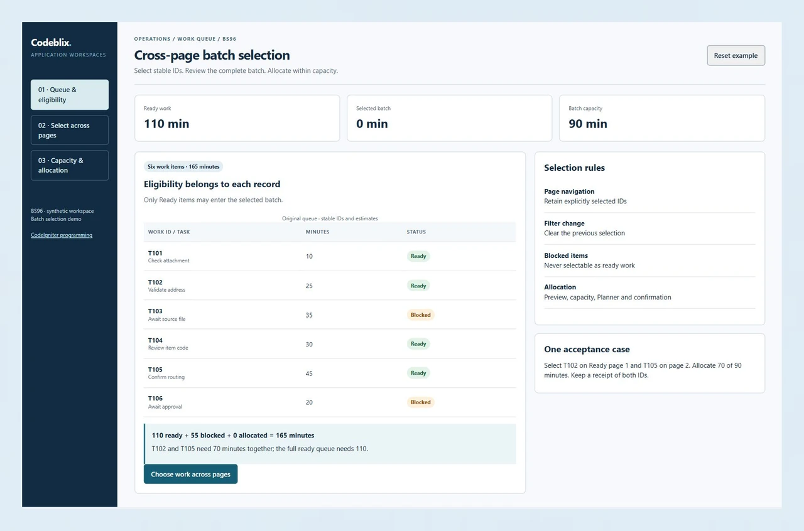804x531 pixels.
Task: Click the Page navigation rule
Action: (x=649, y=196)
